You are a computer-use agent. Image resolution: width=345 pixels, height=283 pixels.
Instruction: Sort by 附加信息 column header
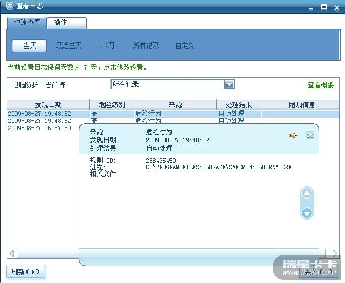[x=300, y=105]
